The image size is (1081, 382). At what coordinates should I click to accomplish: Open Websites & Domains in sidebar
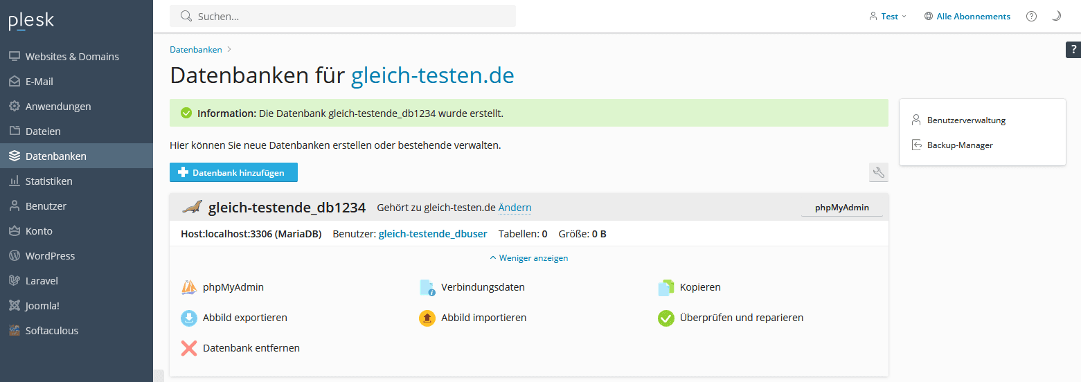(x=72, y=57)
